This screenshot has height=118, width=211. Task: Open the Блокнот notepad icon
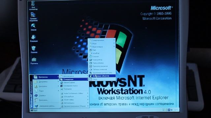(91, 56)
